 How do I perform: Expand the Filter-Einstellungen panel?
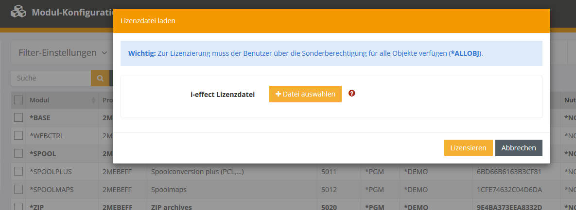pos(62,53)
